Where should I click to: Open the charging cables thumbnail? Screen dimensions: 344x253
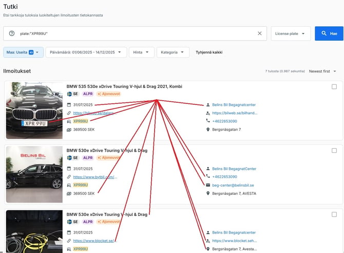tap(34, 231)
